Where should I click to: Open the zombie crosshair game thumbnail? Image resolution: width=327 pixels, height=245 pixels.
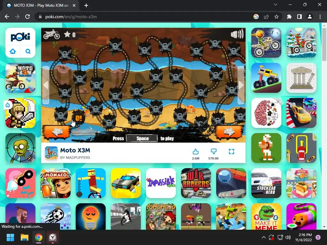coord(20,148)
